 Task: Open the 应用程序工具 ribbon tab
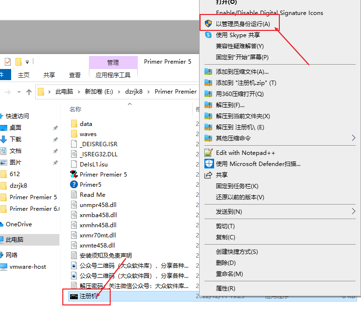[113, 75]
